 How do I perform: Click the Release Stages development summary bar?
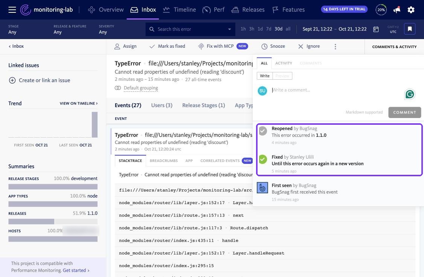53,186
